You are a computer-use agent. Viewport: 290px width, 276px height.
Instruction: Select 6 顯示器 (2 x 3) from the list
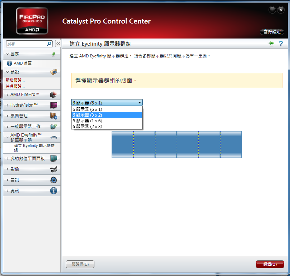[x=107, y=126]
